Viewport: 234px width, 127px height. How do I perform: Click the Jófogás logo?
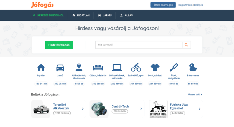[42, 5]
